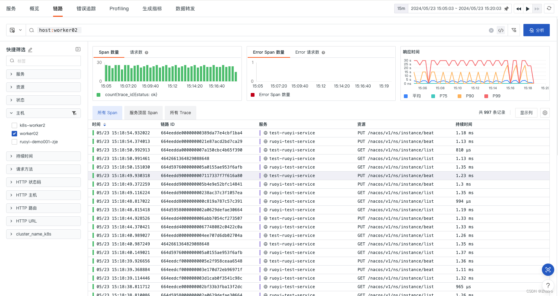Expand the 服务 filter group
Image resolution: width=558 pixels, height=296 pixels.
pyautogui.click(x=44, y=74)
